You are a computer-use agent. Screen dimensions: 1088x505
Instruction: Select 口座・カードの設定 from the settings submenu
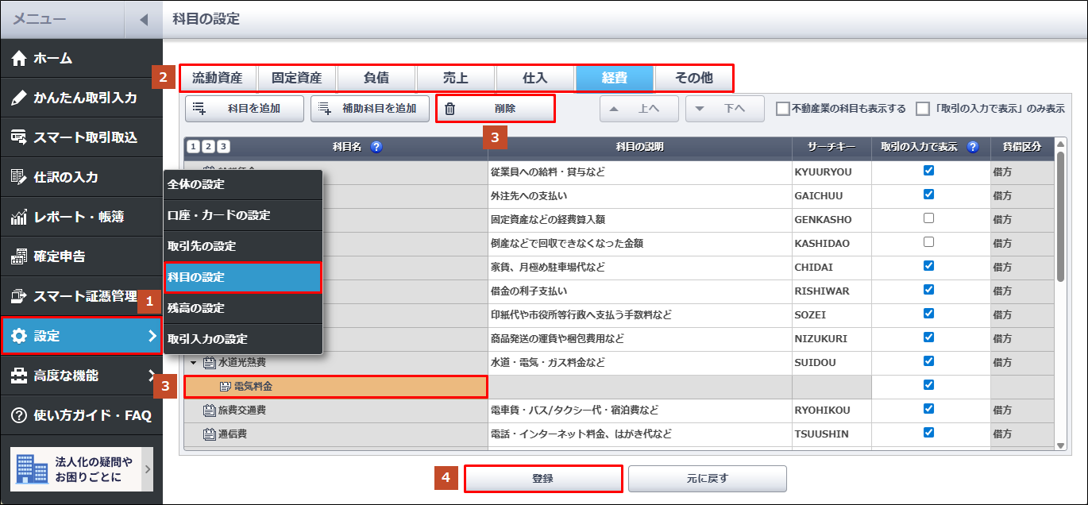[x=219, y=215]
